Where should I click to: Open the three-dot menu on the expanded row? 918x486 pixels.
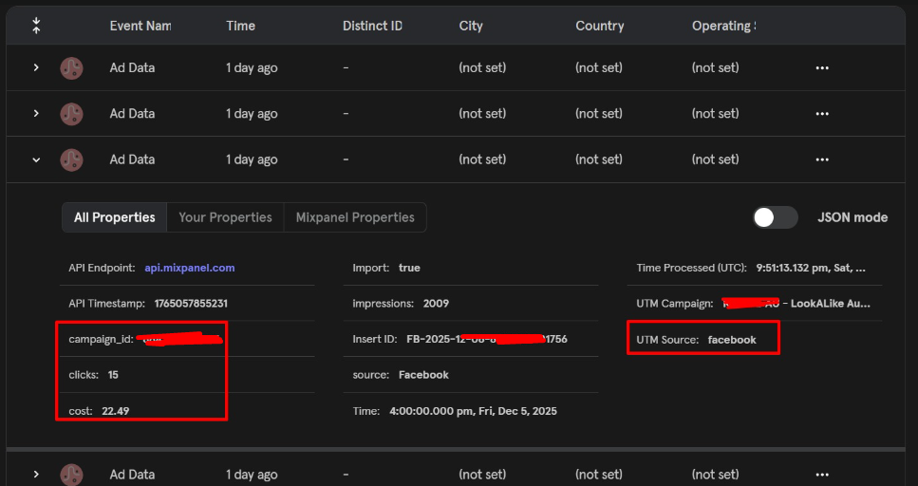coord(822,159)
